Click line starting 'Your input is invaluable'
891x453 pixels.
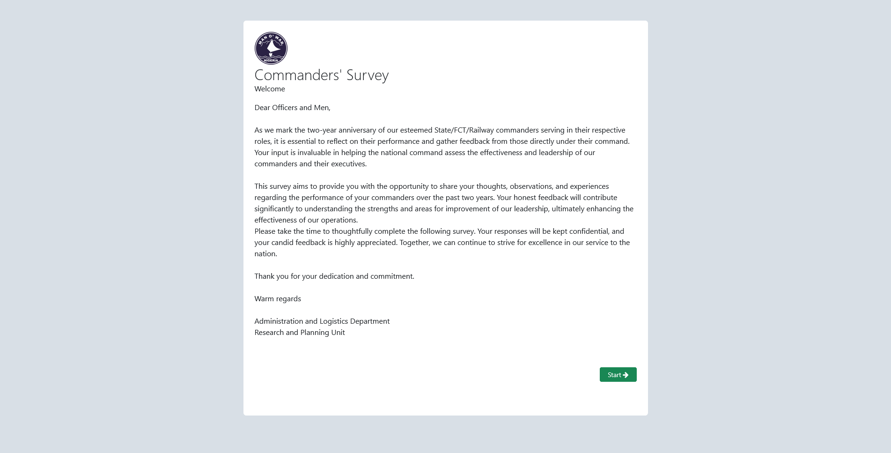(x=425, y=153)
